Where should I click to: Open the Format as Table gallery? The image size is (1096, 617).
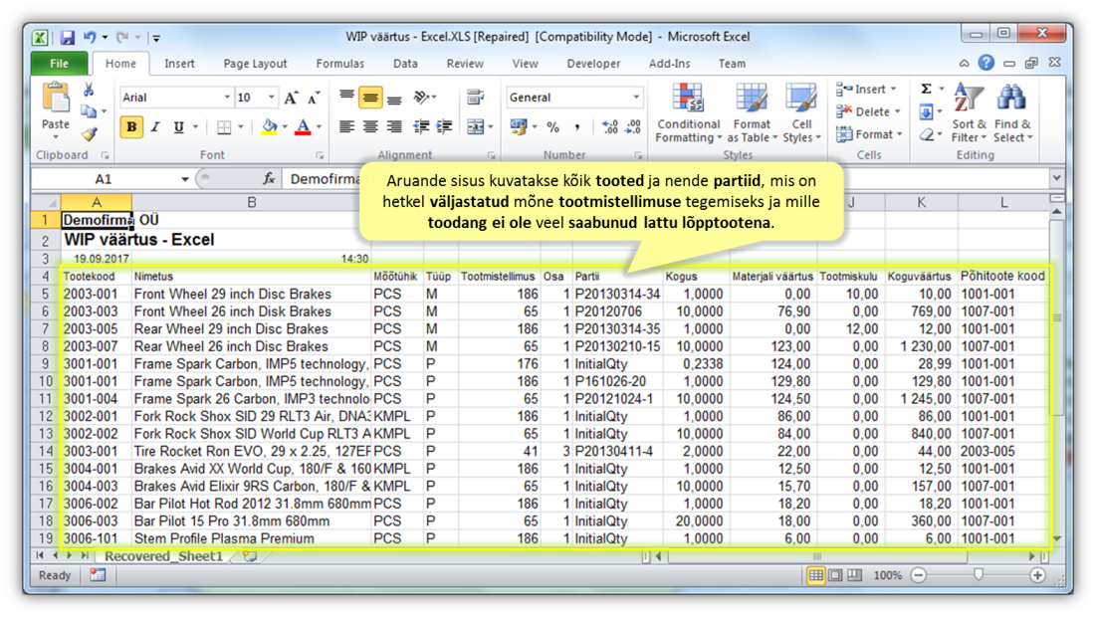coord(752,113)
